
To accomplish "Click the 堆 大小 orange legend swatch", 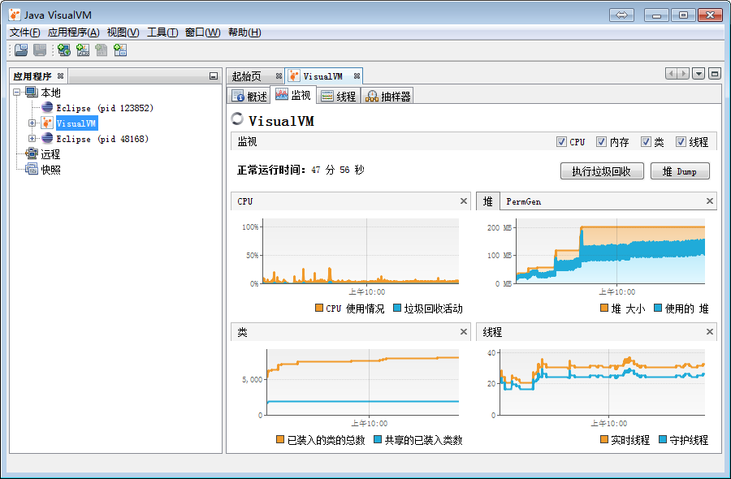I will pyautogui.click(x=604, y=308).
